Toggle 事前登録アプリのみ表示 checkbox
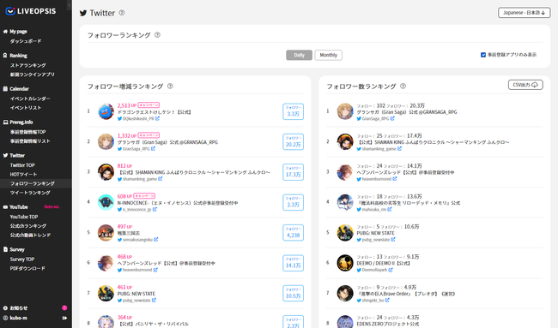Image resolution: width=558 pixels, height=328 pixels. [483, 55]
